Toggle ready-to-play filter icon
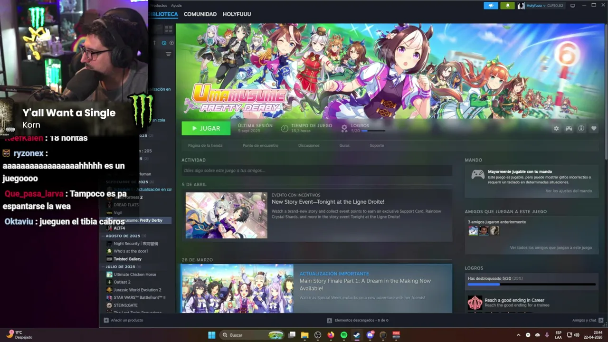 coord(171,43)
